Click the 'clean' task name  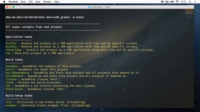pyautogui.click(x=10, y=82)
